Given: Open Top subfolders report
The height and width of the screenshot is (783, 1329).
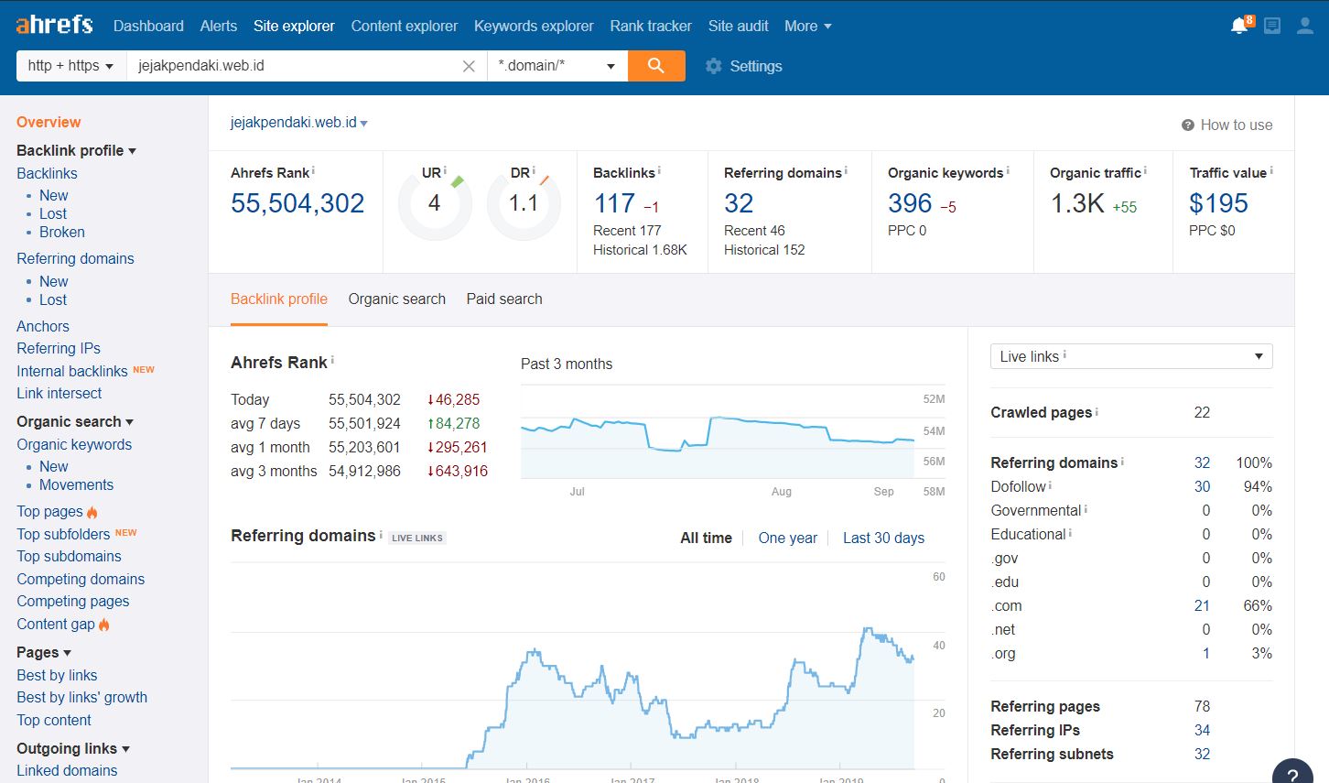Looking at the screenshot, I should [63, 534].
